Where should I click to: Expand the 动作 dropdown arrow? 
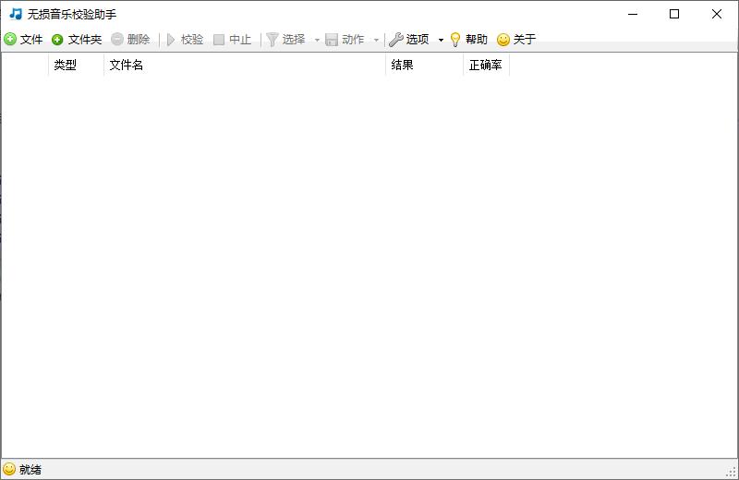click(x=376, y=40)
